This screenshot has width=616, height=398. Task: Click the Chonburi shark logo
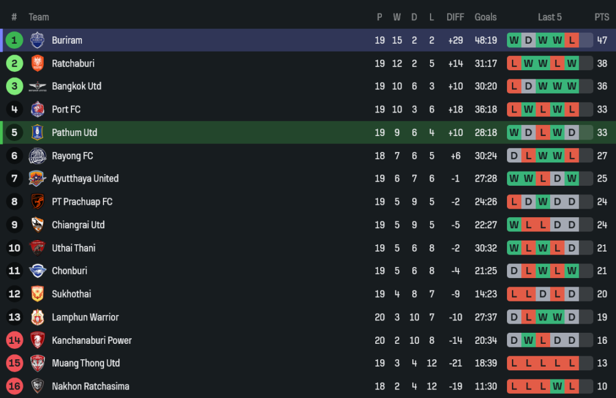38,271
